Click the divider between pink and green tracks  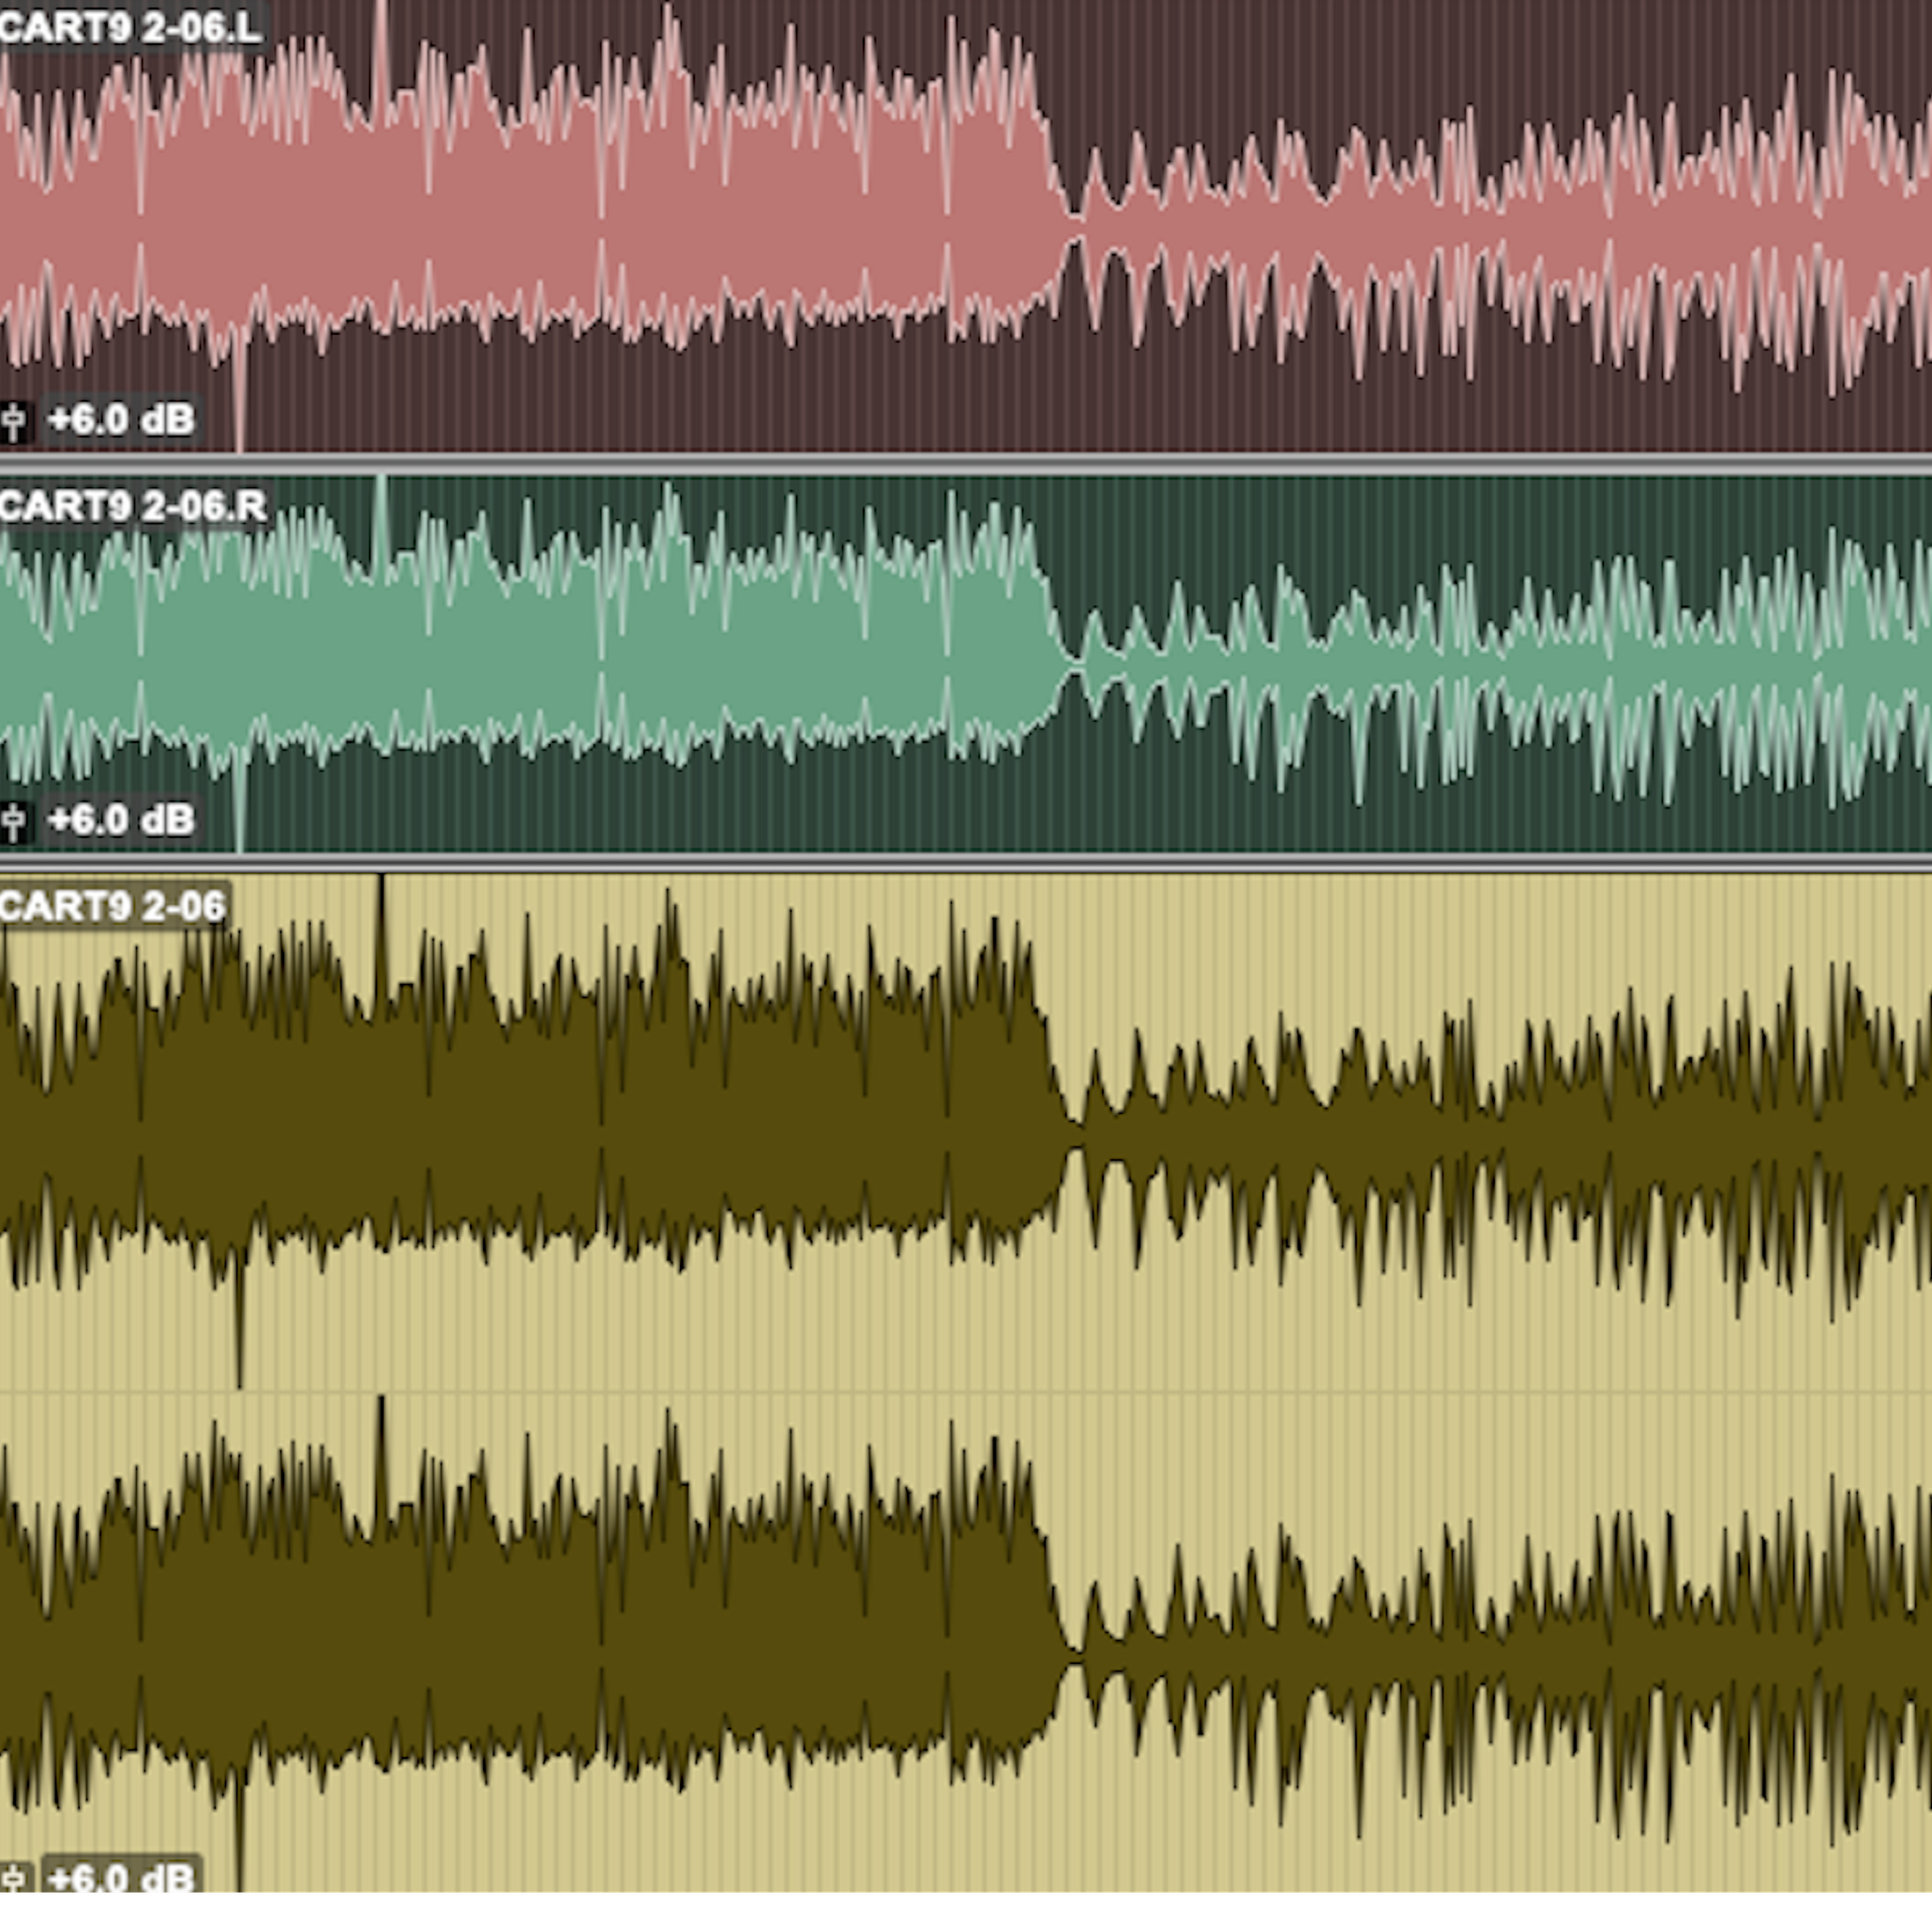[966, 464]
